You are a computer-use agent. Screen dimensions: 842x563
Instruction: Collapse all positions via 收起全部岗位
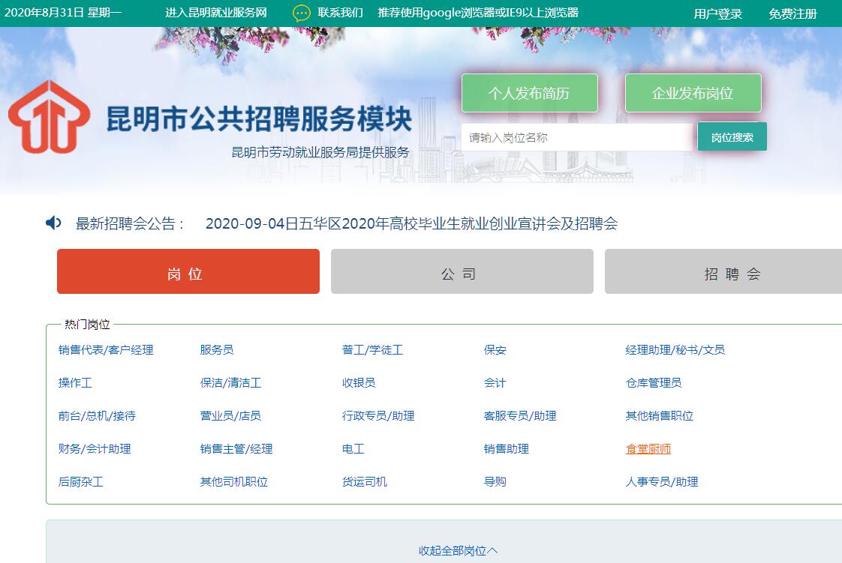pos(458,551)
